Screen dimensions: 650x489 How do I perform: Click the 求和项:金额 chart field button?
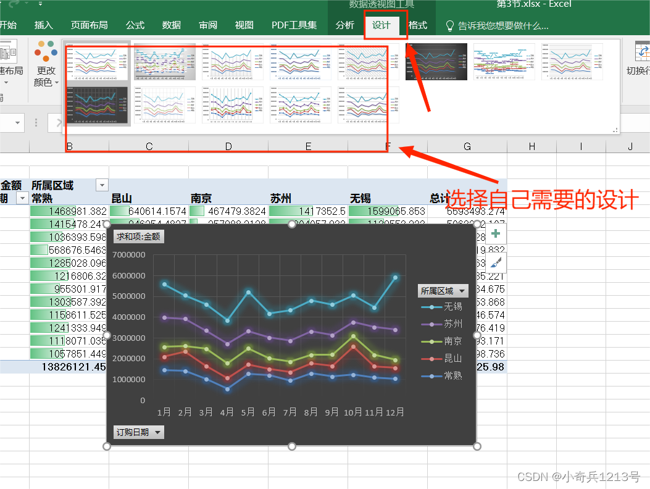click(138, 236)
